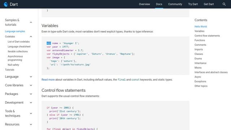Jump to Exceptions in Contents
The image size is (231, 130).
pyautogui.click(x=200, y=81)
